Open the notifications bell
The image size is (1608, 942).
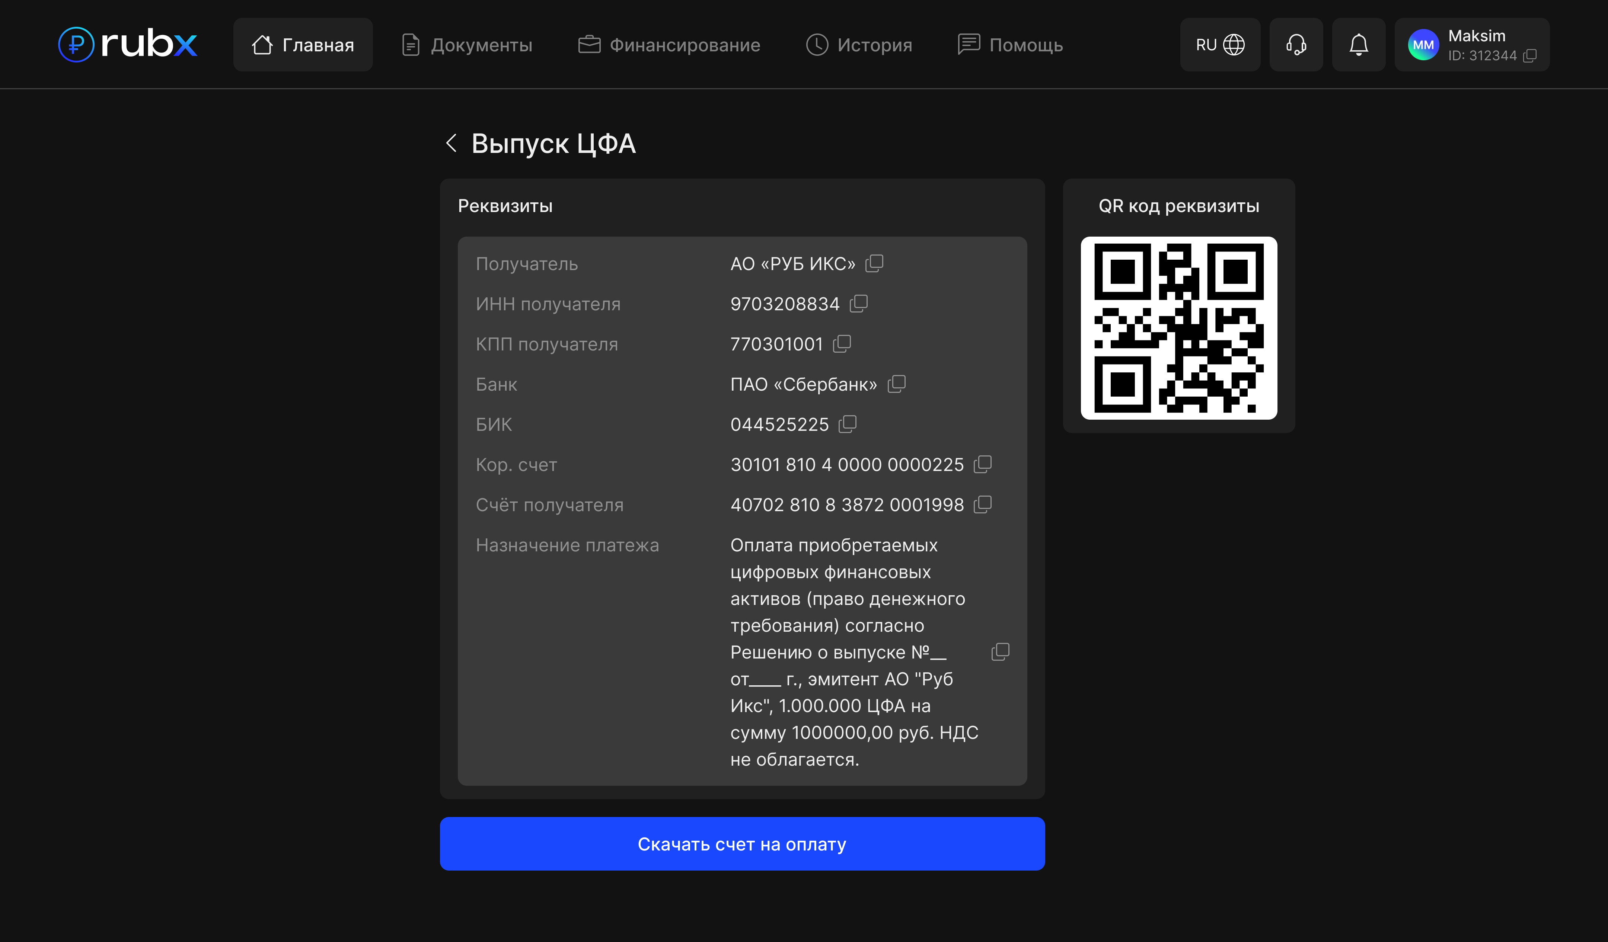pos(1358,45)
